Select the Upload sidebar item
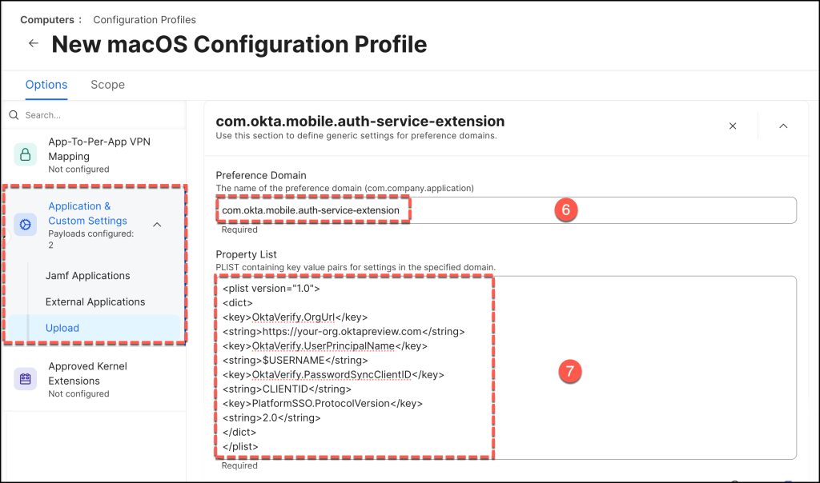820x483 pixels. (62, 328)
